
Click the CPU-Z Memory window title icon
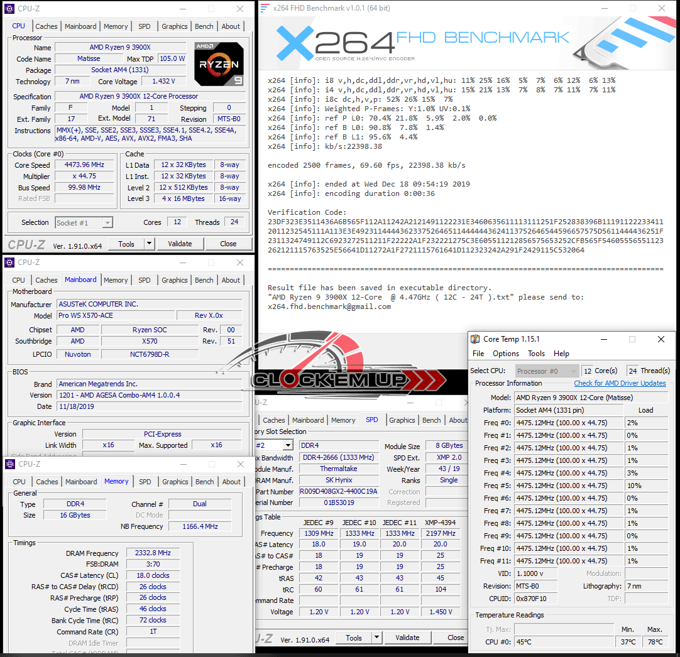[10, 464]
